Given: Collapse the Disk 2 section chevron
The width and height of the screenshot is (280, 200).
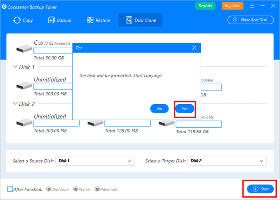Looking at the screenshot, I should click(x=15, y=103).
